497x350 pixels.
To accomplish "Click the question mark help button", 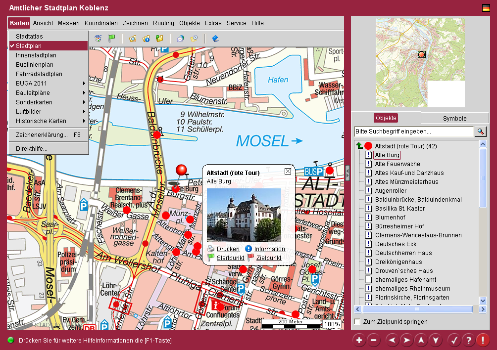I will click(x=468, y=340).
